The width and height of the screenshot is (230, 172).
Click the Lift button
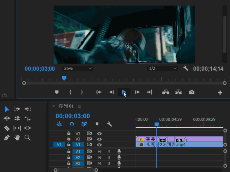pyautogui.click(x=166, y=92)
